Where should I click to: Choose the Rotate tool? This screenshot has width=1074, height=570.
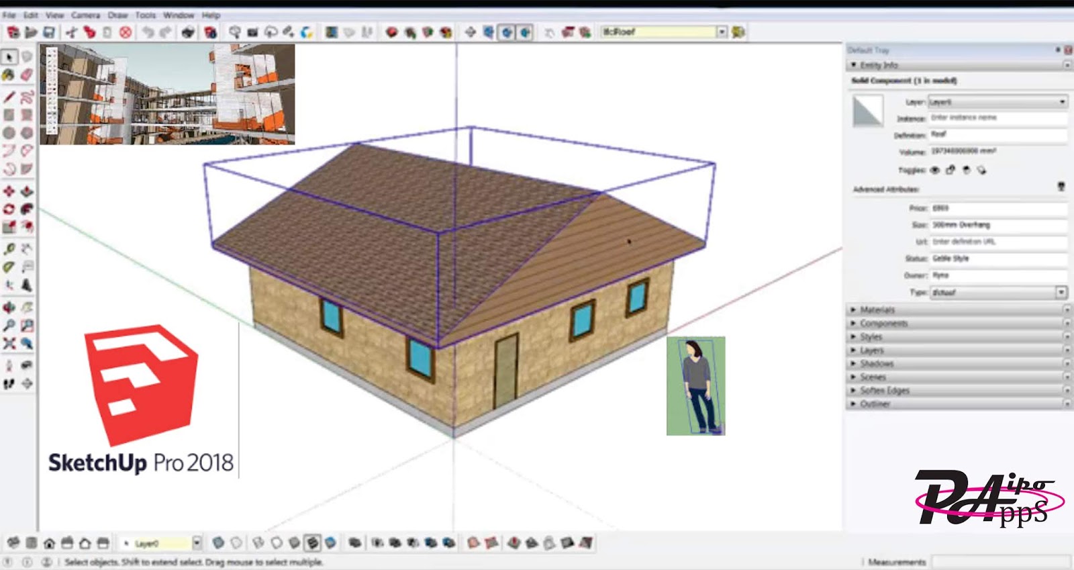(x=9, y=209)
